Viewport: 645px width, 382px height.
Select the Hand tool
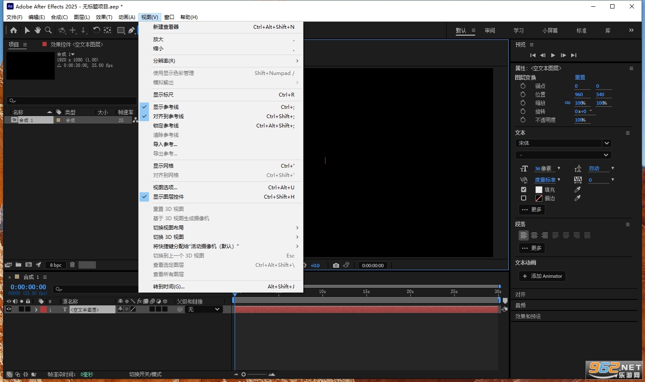tap(38, 30)
